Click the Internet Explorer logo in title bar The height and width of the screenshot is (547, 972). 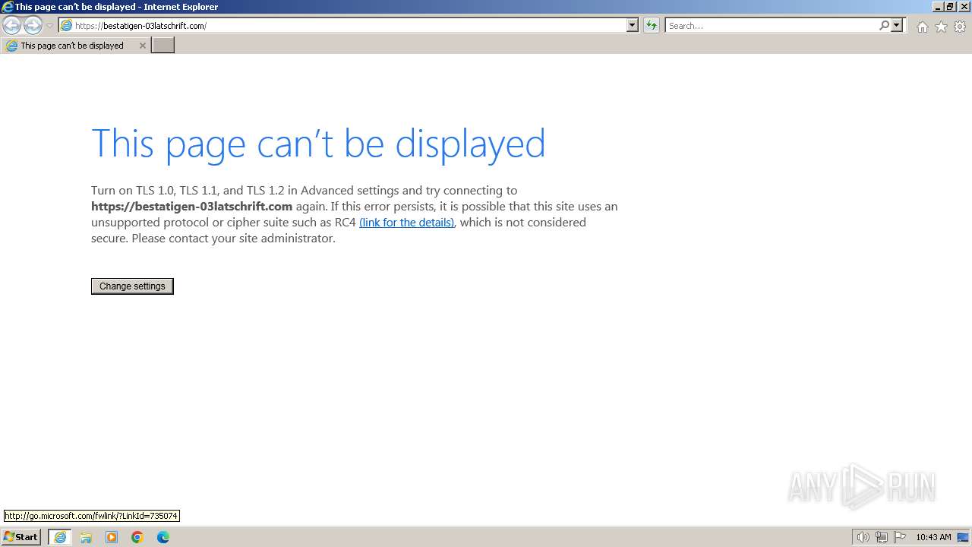8,7
